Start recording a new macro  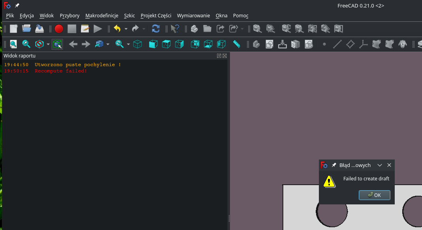click(x=59, y=28)
